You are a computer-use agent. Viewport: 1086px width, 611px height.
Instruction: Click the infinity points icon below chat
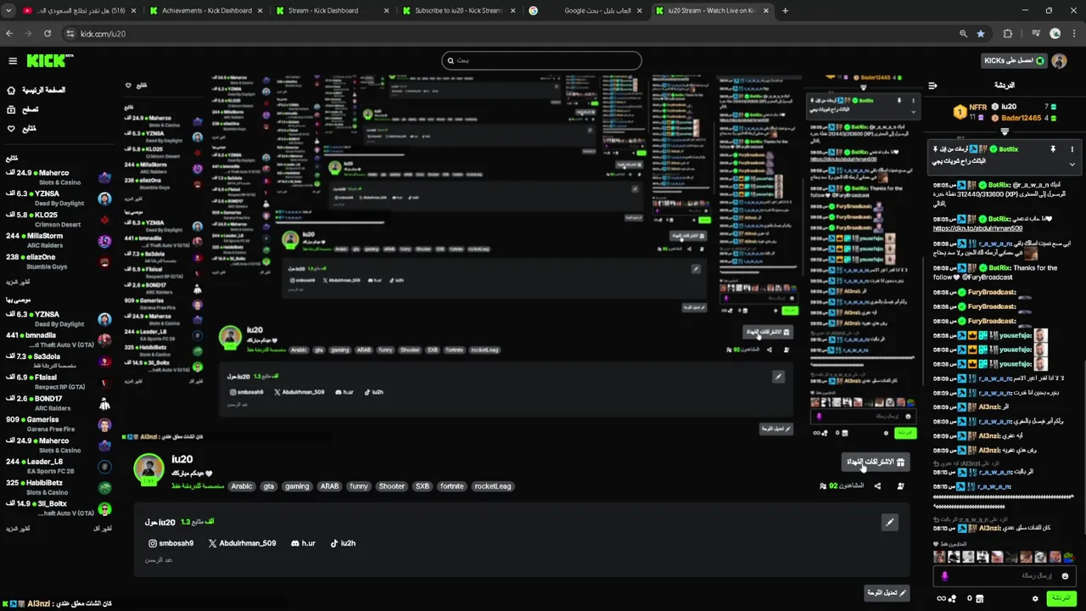pos(946,598)
